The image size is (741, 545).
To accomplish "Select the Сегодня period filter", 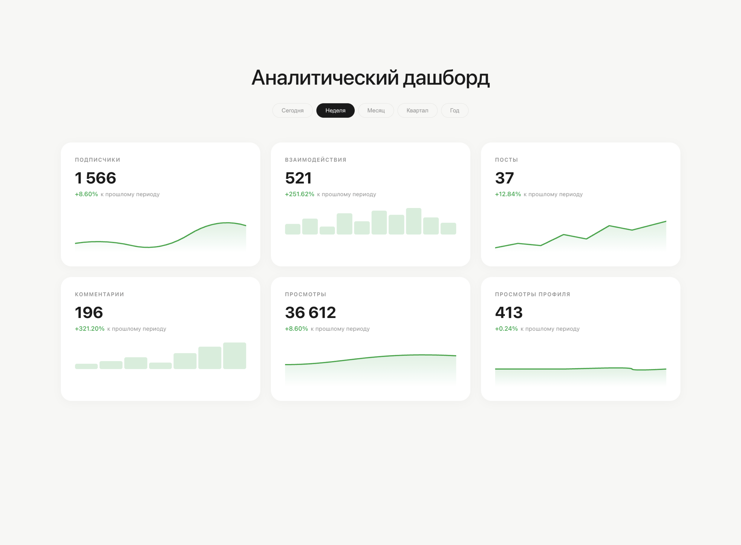I will [x=292, y=111].
